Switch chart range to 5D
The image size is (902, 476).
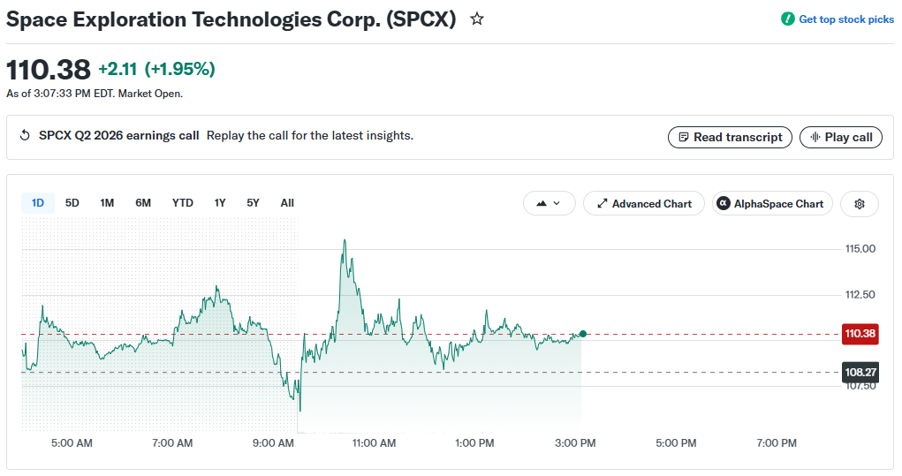[72, 203]
